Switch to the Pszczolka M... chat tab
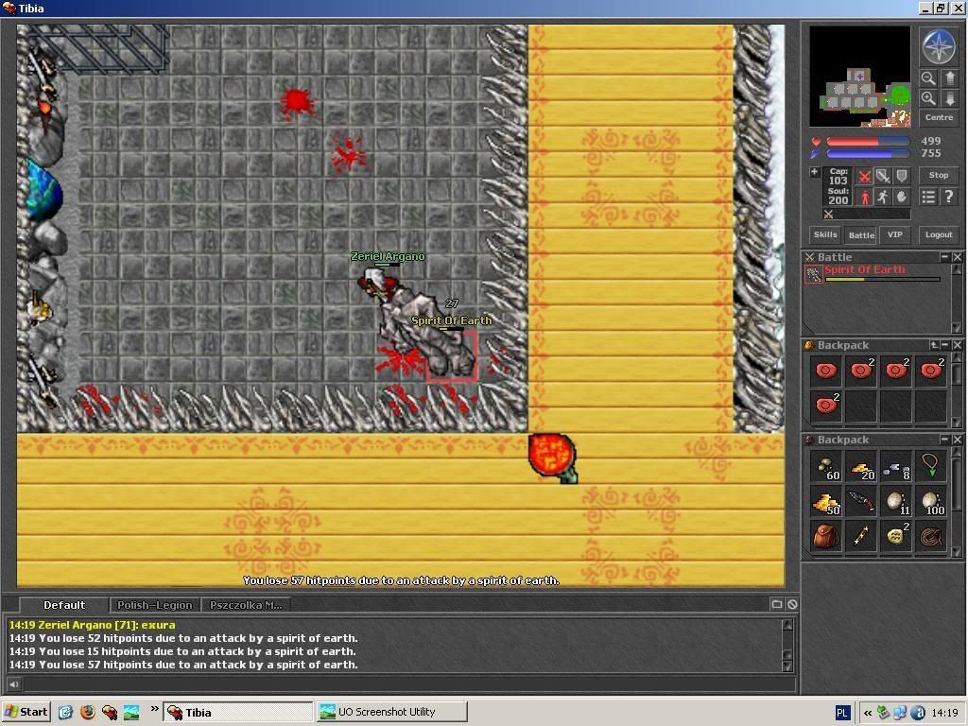 tap(246, 605)
